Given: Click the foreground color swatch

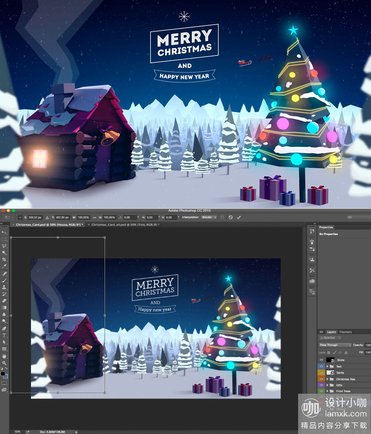Looking at the screenshot, I should pos(3,374).
